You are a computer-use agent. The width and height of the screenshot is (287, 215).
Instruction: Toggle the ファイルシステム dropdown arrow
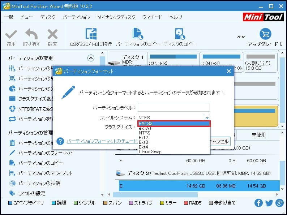(207, 118)
